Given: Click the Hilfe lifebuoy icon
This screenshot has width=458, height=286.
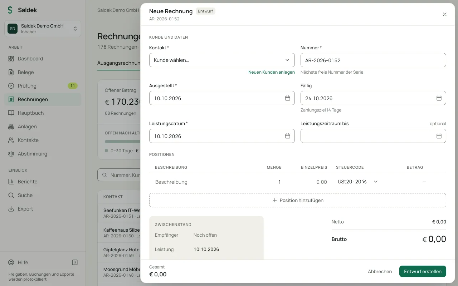Looking at the screenshot, I should (11, 262).
